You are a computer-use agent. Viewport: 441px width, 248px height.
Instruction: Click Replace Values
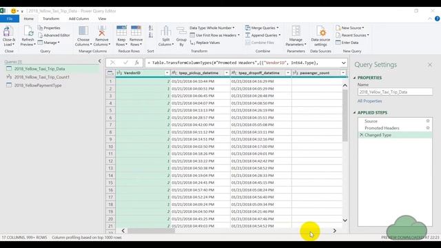pos(205,43)
